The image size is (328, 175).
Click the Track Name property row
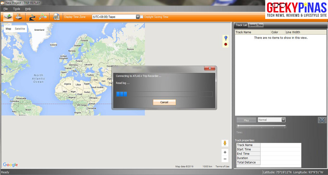tap(269, 145)
